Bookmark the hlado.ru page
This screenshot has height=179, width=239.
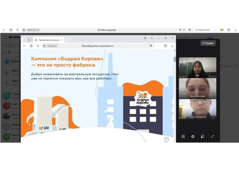[x=151, y=46]
